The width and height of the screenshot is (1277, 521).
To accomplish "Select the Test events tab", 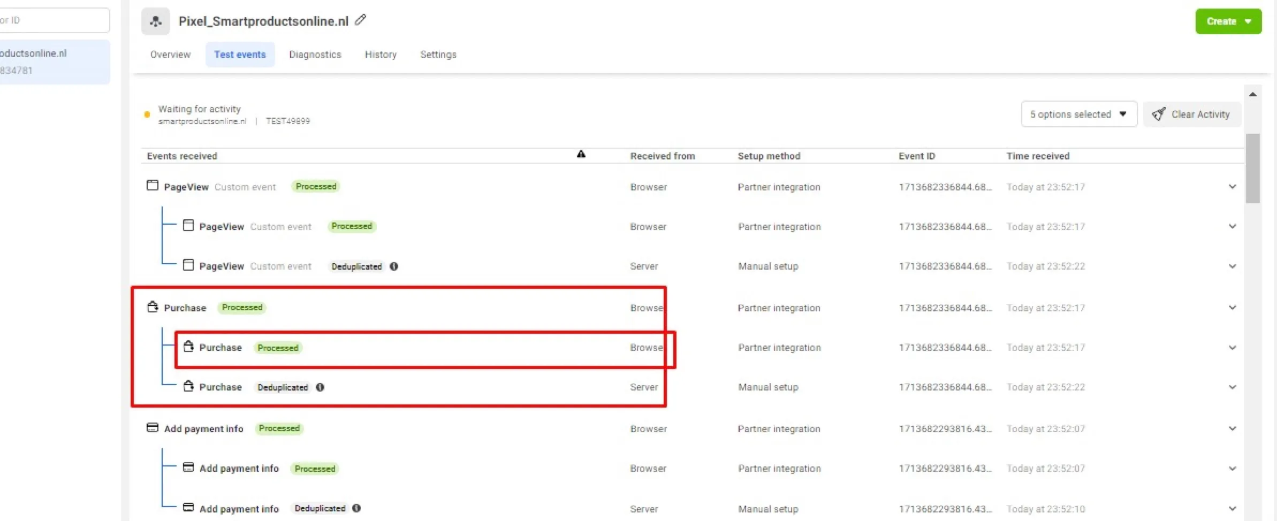I will pyautogui.click(x=240, y=55).
